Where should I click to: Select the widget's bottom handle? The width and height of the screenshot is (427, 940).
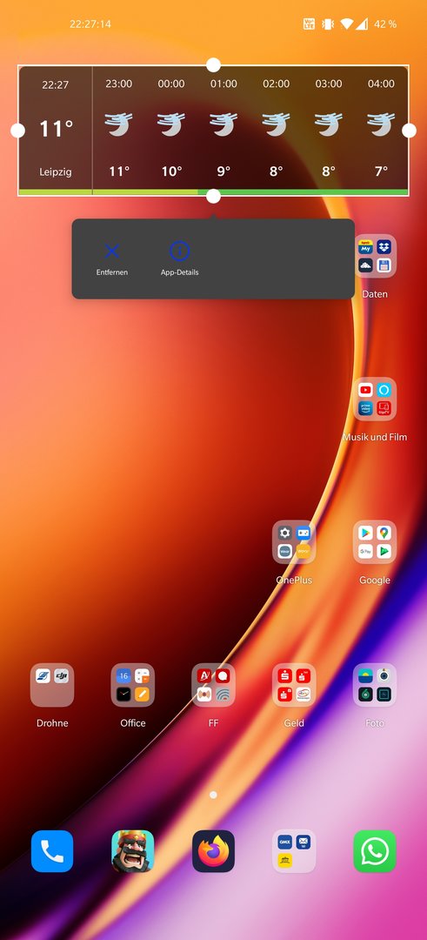coord(213,196)
